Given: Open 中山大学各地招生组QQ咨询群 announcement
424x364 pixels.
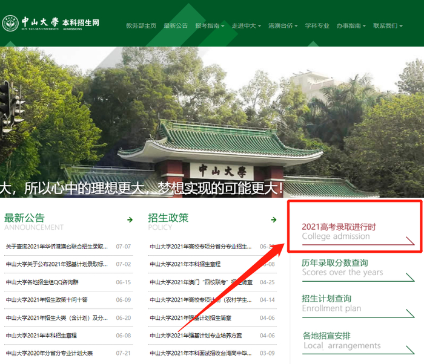Looking at the screenshot, I should coord(42,282).
